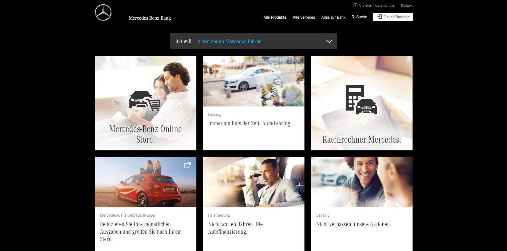Expand the Ich will dropdown chevron

tap(329, 41)
